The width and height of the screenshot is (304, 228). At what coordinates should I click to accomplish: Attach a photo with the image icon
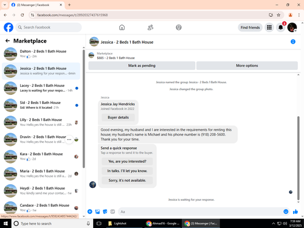click(97, 212)
